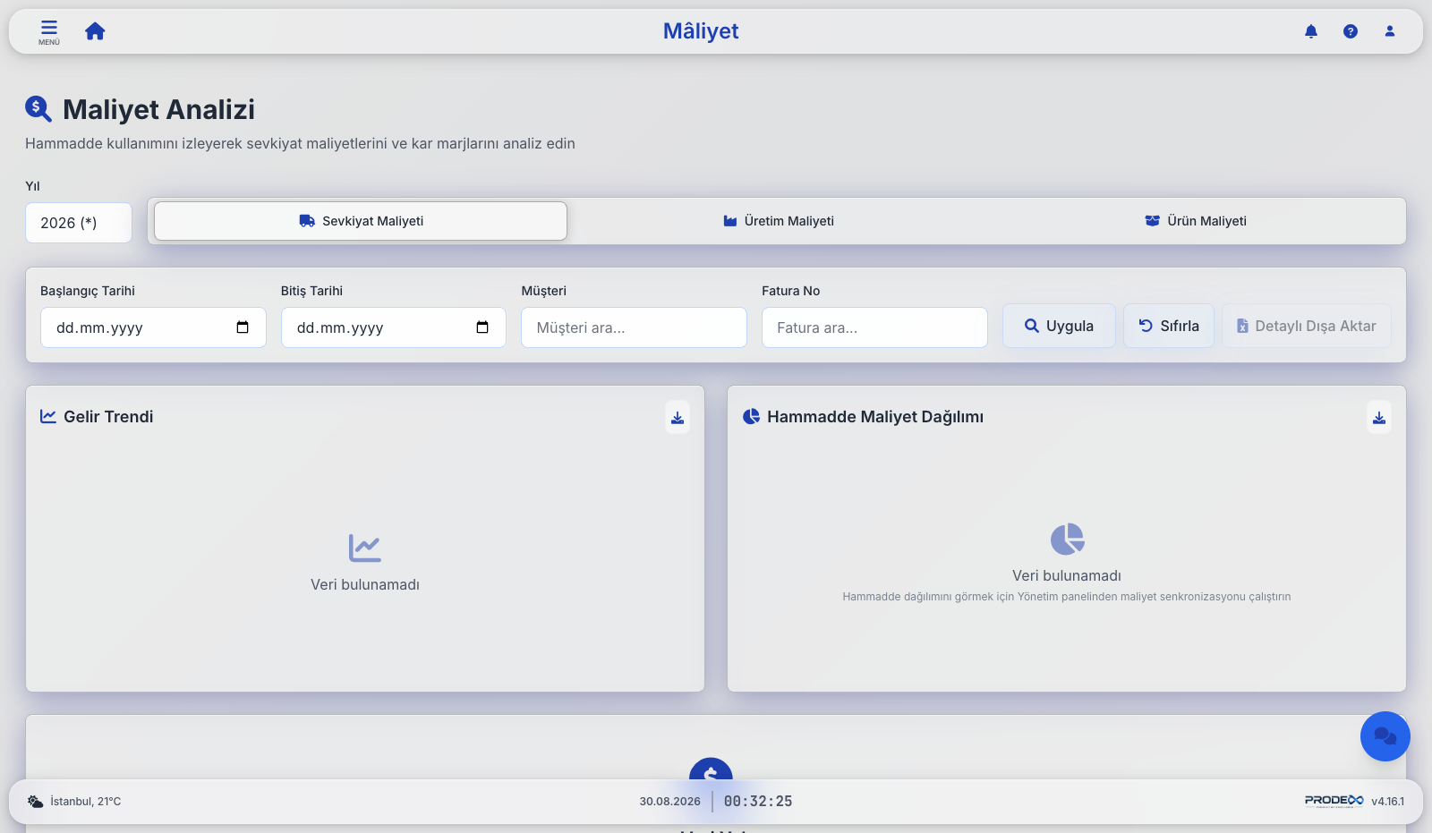1432x833 pixels.
Task: Click Hammadde Maliyet Dağılımı heading
Action: 875,417
